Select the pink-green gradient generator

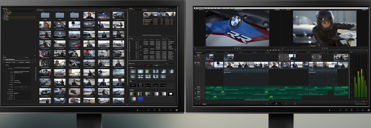133,99
